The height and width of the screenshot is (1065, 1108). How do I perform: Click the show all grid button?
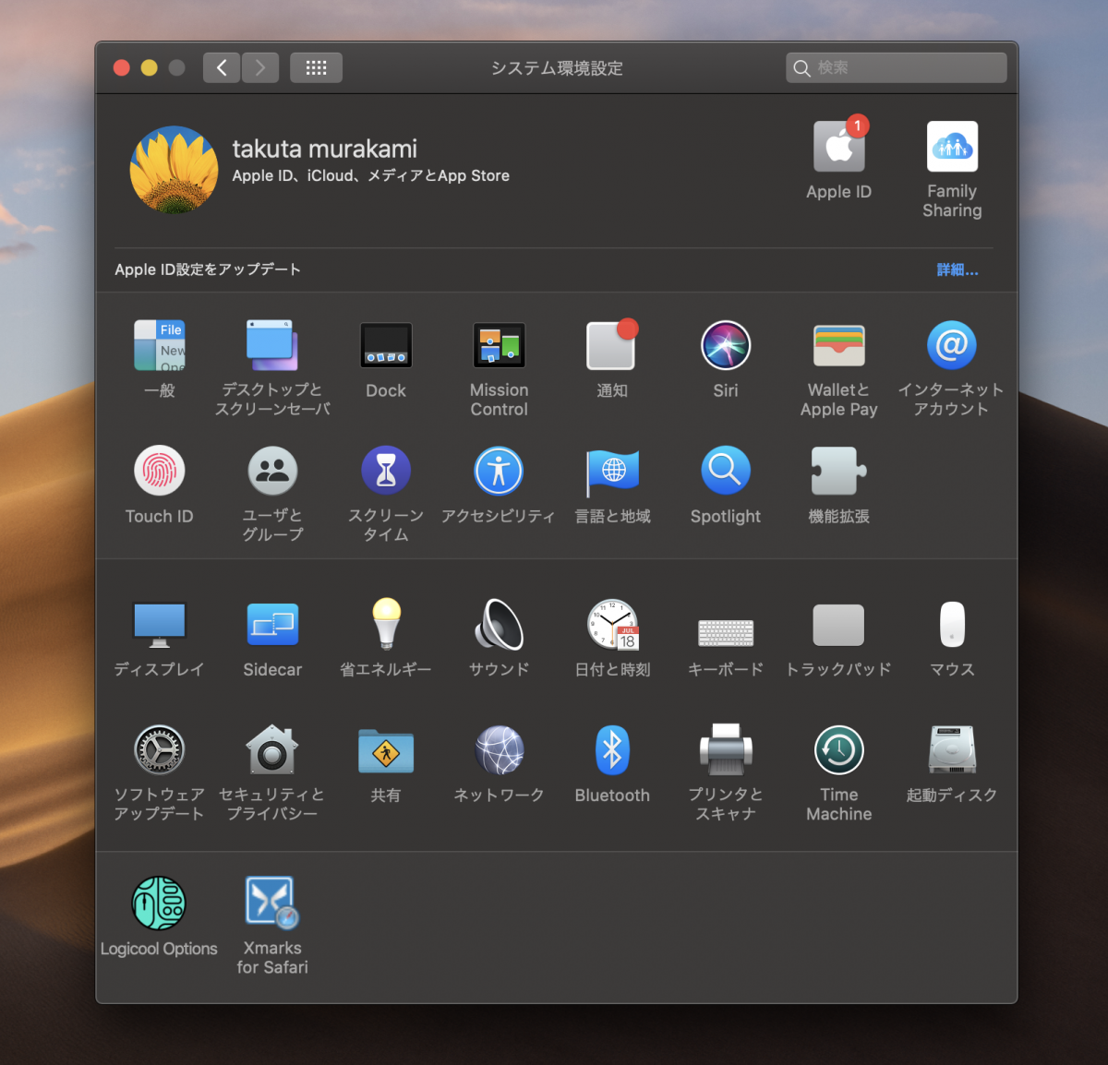tap(316, 67)
